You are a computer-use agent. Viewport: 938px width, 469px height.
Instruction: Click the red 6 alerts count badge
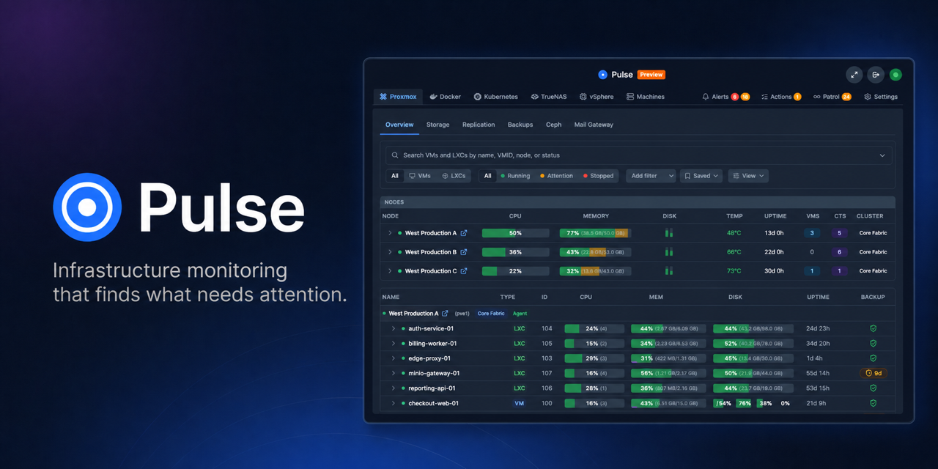pyautogui.click(x=735, y=97)
